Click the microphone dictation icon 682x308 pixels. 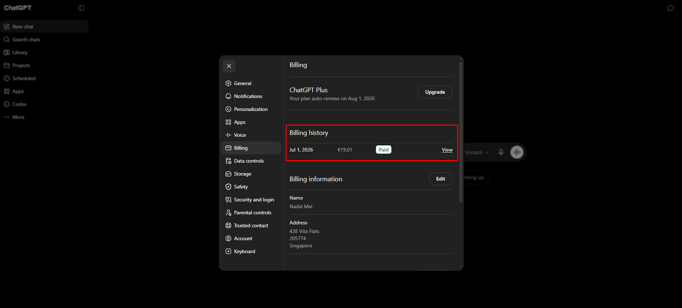(501, 153)
